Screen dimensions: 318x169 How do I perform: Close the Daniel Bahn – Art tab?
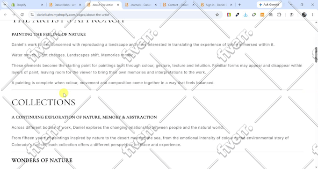click(x=80, y=5)
